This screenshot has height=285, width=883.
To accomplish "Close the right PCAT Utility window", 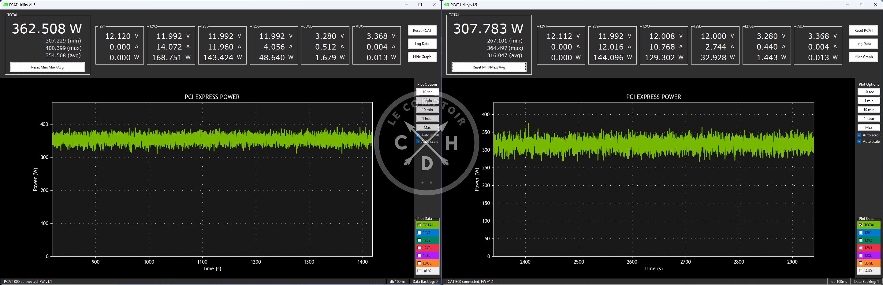I will click(x=875, y=5).
